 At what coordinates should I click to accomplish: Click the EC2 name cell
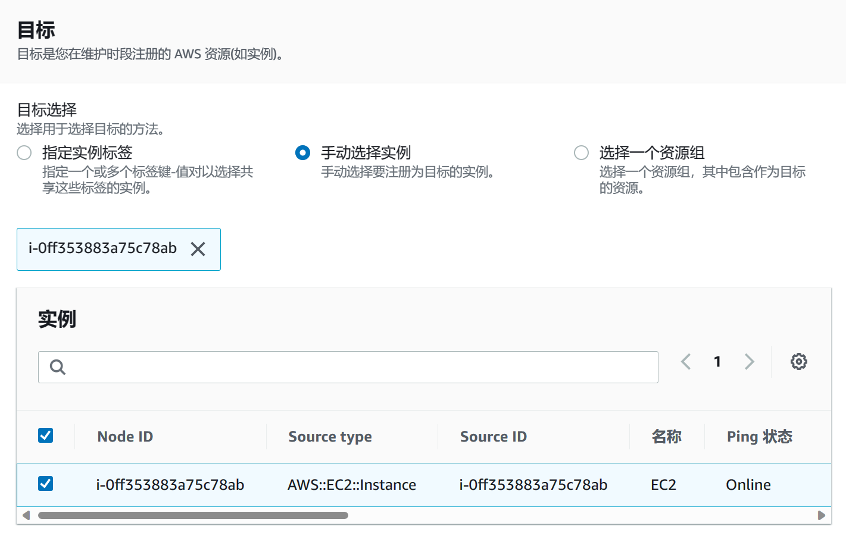tap(664, 485)
